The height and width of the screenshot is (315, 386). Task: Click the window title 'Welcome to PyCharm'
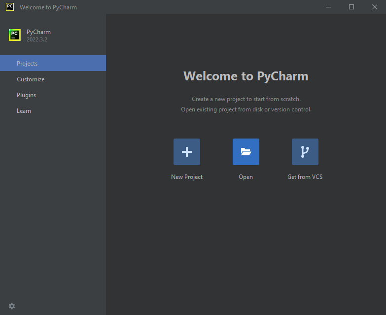point(48,7)
